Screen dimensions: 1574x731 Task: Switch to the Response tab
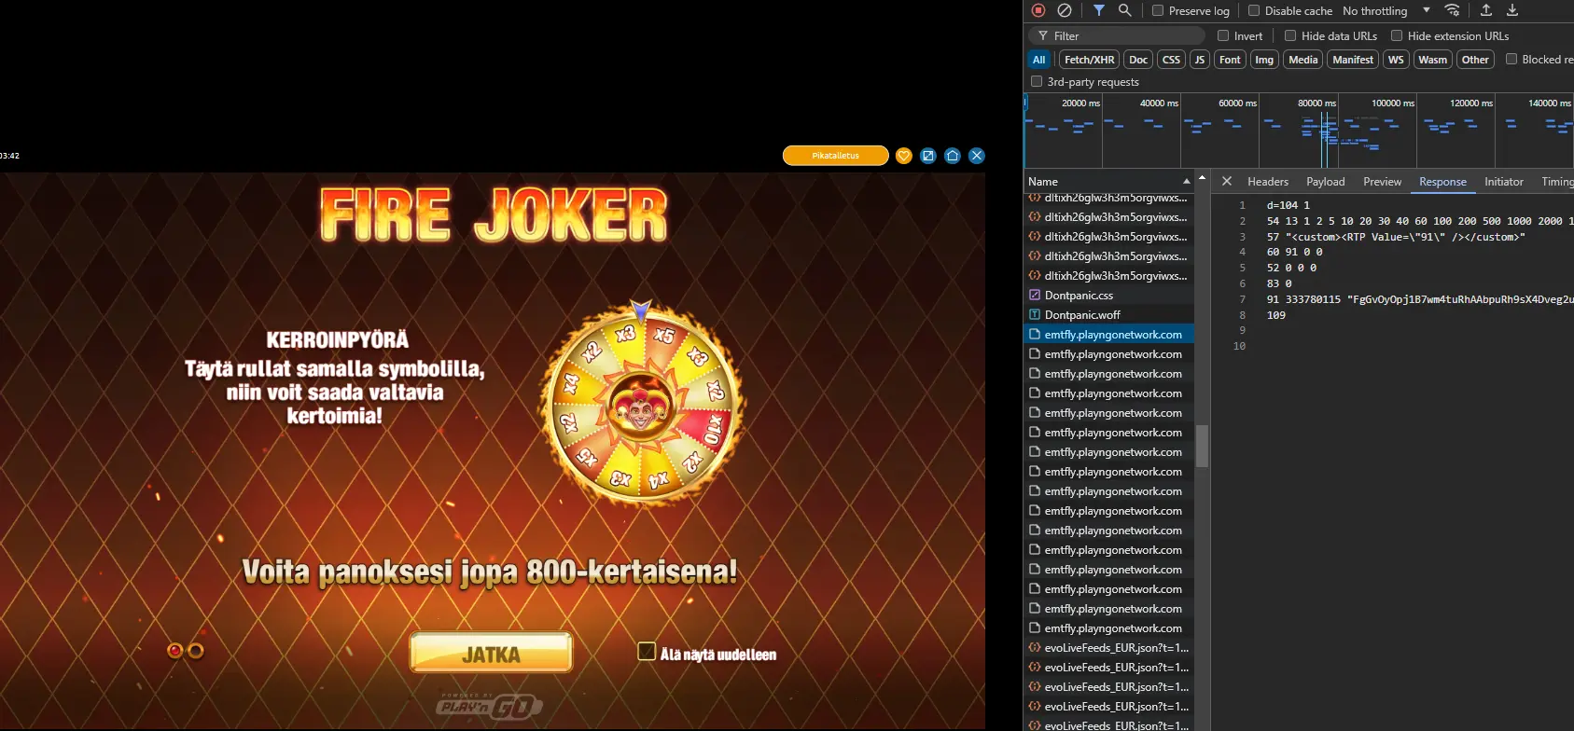tap(1442, 182)
